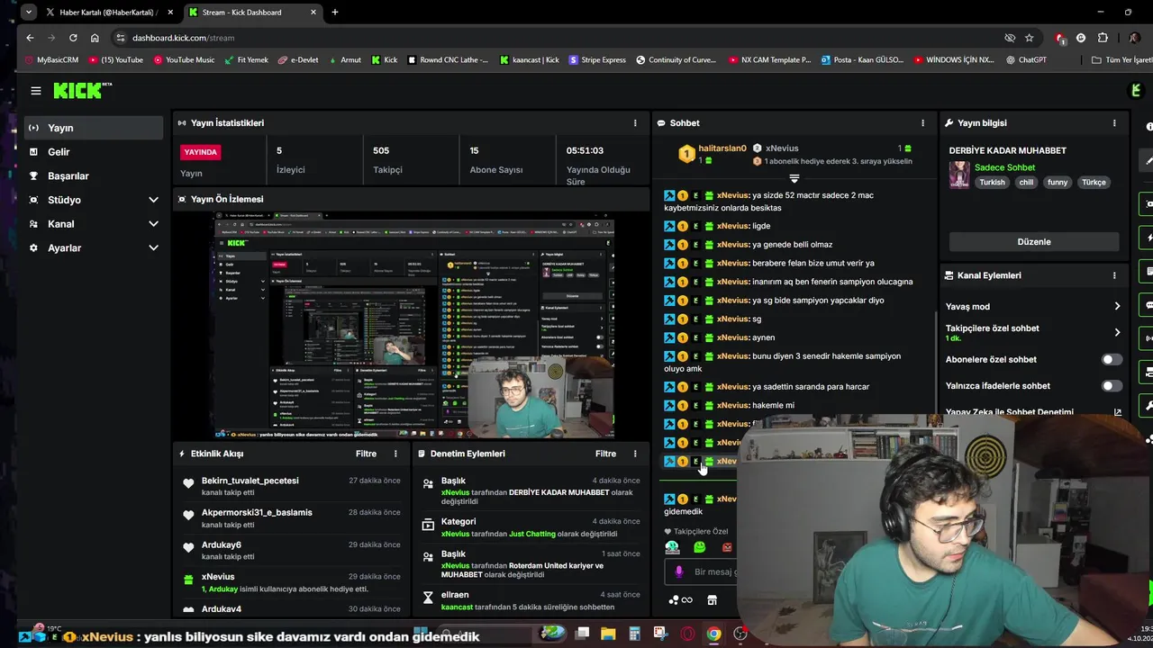Click the Sadece Sohbet category link
This screenshot has width=1153, height=648.
pos(1004,167)
